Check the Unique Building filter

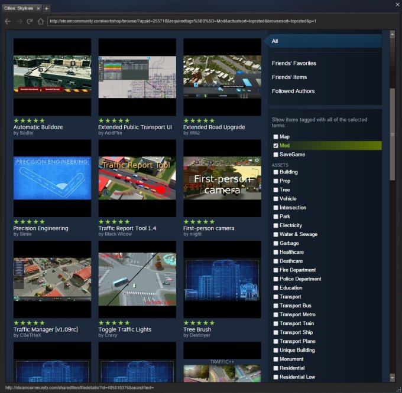click(275, 351)
